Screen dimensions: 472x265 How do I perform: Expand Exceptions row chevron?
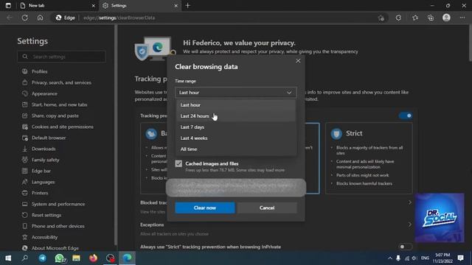(x=410, y=225)
